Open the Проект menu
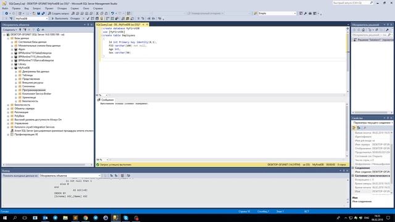Viewport: 395px width, 222px height. point(49,8)
